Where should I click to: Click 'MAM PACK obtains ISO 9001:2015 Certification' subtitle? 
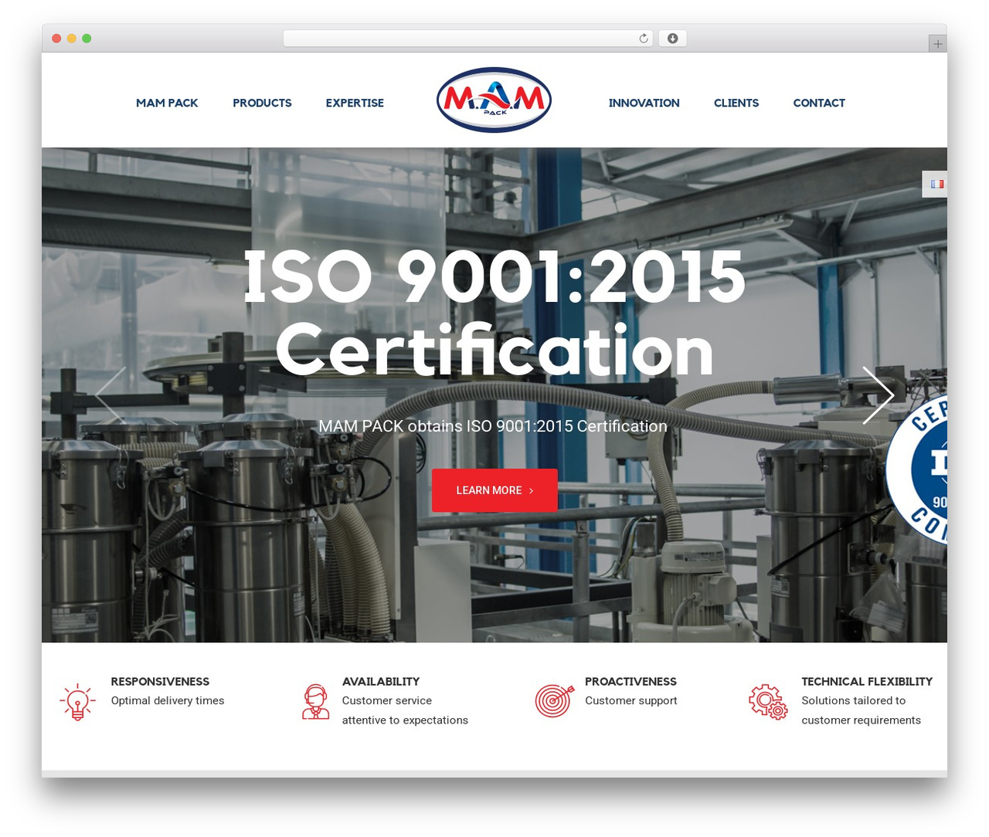493,426
